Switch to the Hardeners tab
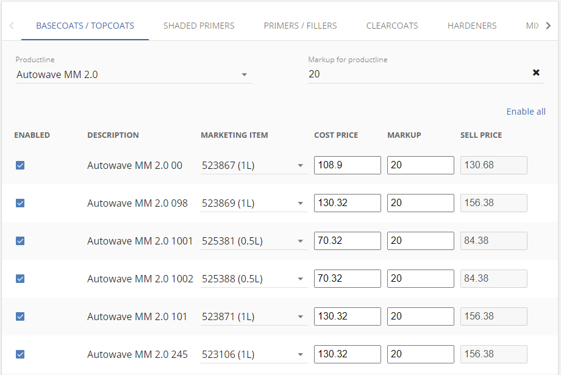This screenshot has height=375, width=561. pos(472,26)
